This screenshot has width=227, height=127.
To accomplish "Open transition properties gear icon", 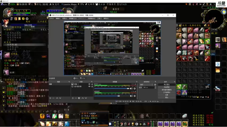I will (x=155, y=85).
